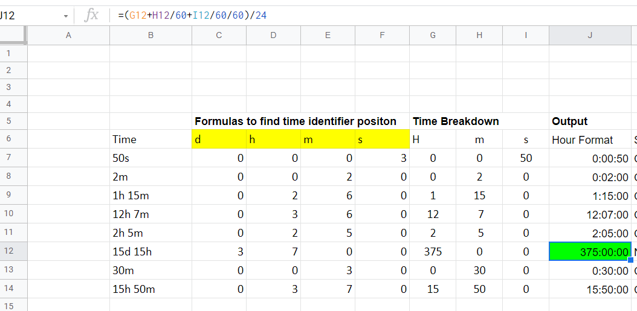Click the green highlighted cell 375:00:00
Screen dimensions: 637x311
coord(590,252)
